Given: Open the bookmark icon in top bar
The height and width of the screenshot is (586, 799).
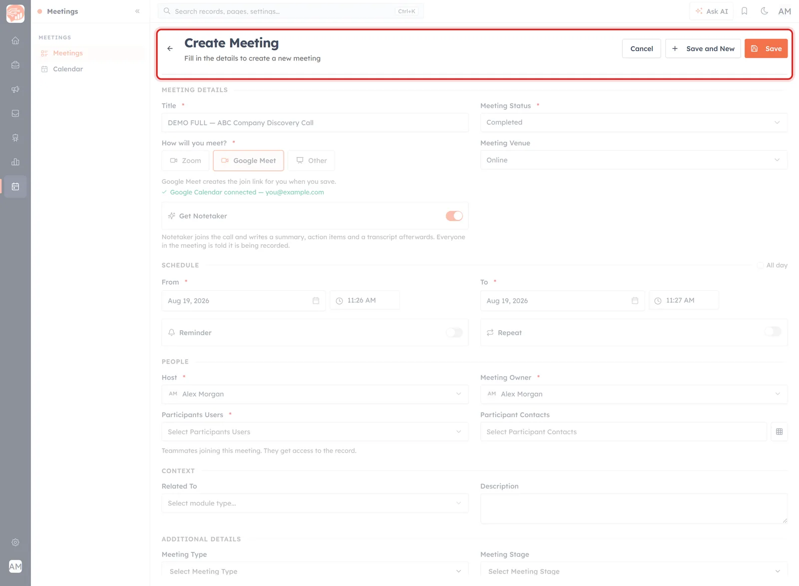Looking at the screenshot, I should [744, 11].
